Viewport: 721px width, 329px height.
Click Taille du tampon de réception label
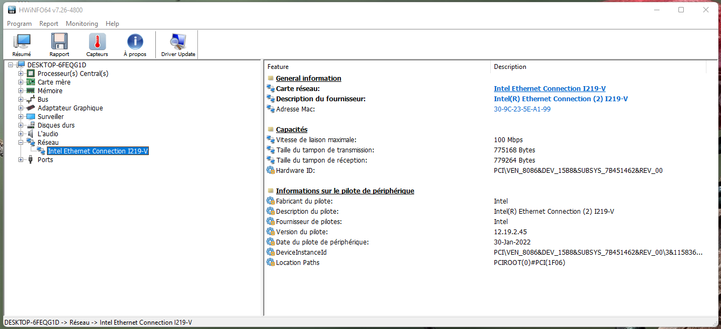[x=321, y=160]
